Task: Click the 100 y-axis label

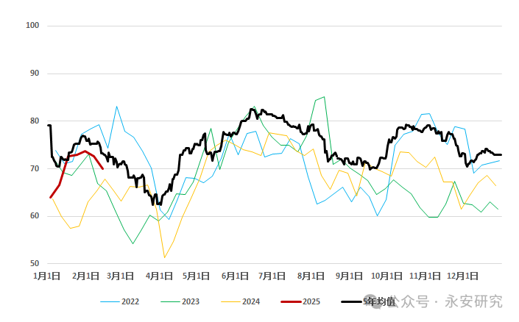Action: pyautogui.click(x=32, y=26)
